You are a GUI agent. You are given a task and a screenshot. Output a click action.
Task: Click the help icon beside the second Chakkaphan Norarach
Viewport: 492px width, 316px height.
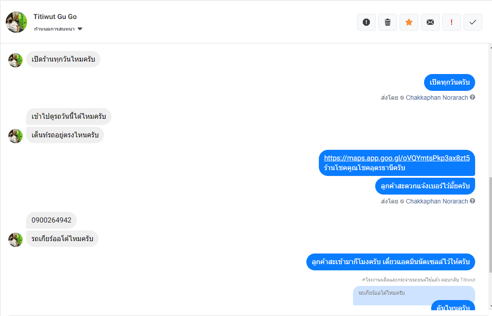(472, 201)
